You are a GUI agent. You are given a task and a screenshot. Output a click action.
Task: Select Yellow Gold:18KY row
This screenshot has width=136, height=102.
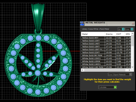pyautogui.click(x=106, y=46)
